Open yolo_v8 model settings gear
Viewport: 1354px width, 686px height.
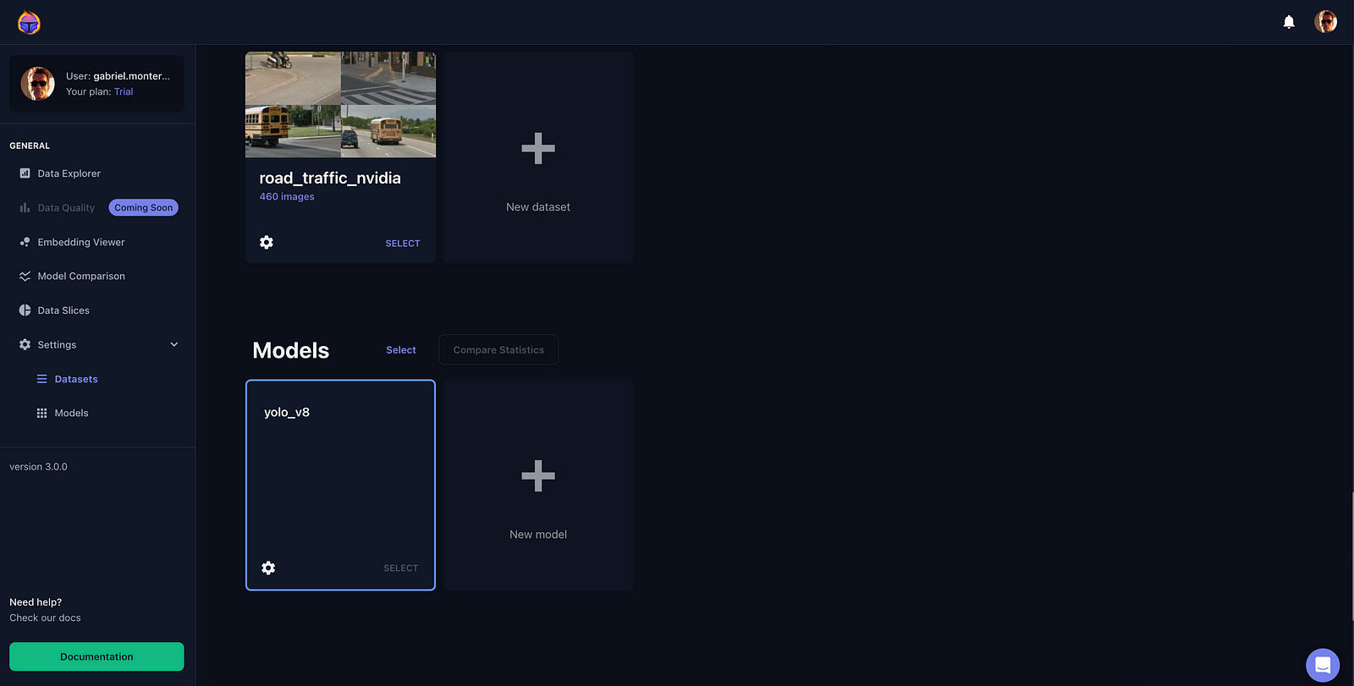[x=268, y=568]
